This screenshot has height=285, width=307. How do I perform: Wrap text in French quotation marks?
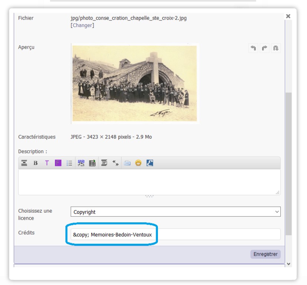coord(116,163)
